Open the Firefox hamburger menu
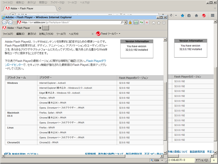The width and height of the screenshot is (218, 164). (213, 15)
